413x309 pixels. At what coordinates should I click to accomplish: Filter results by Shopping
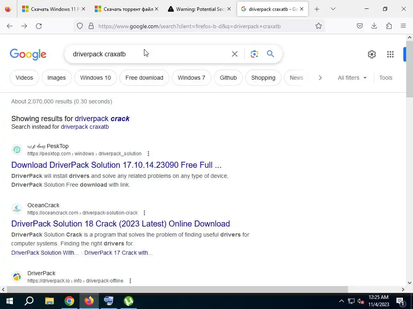click(263, 78)
